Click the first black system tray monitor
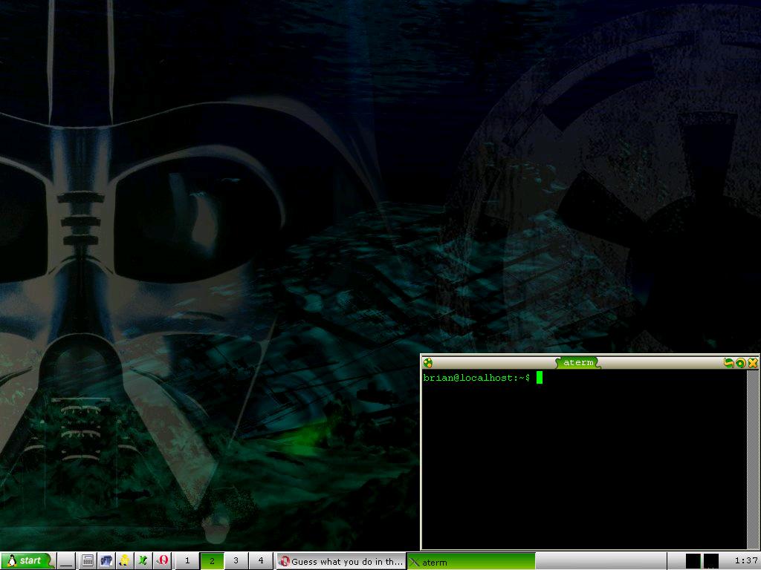This screenshot has height=570, width=761. 693,561
